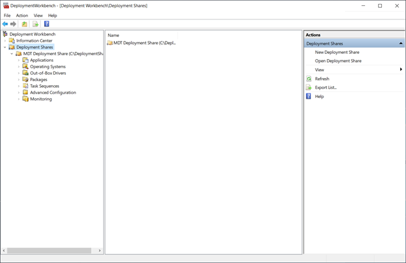Select MDT Deployment Share in center list
This screenshot has height=263, width=406.
(x=144, y=43)
